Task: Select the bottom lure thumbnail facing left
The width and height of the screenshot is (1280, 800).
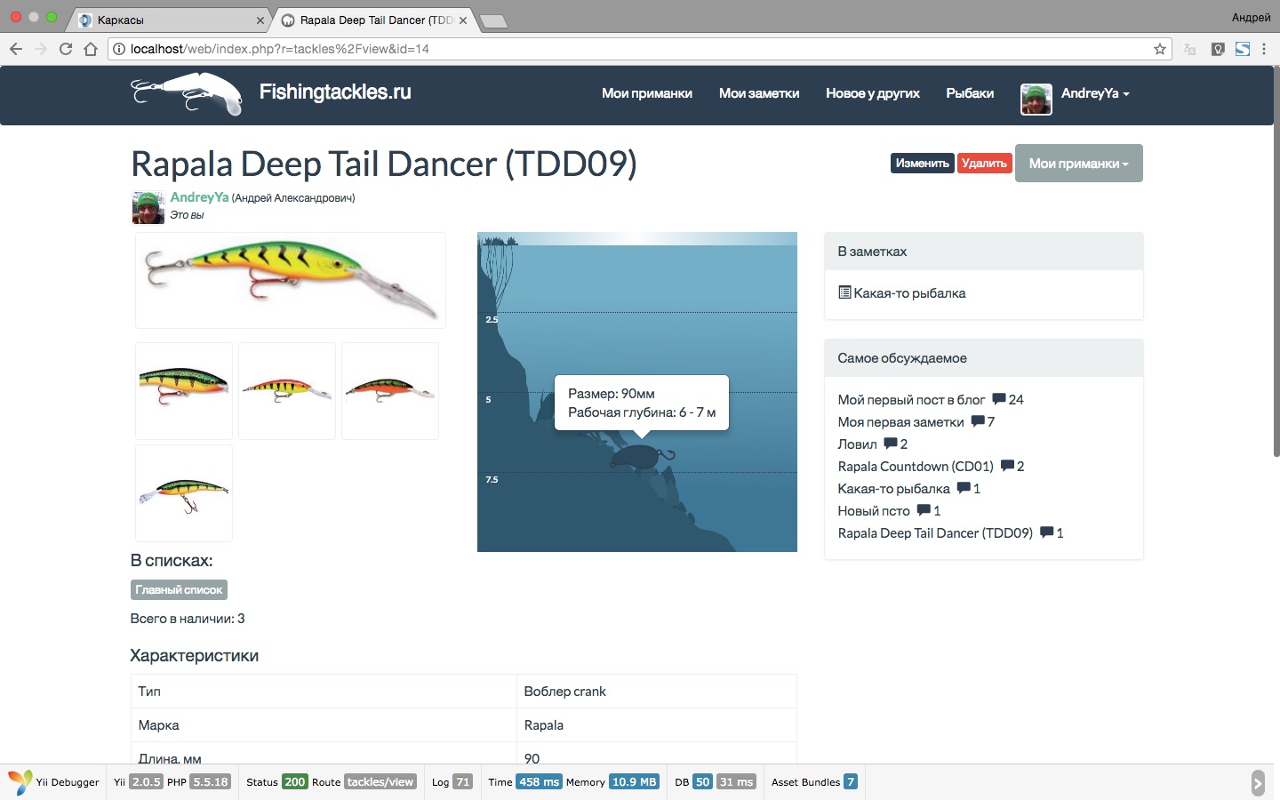Action: [184, 493]
